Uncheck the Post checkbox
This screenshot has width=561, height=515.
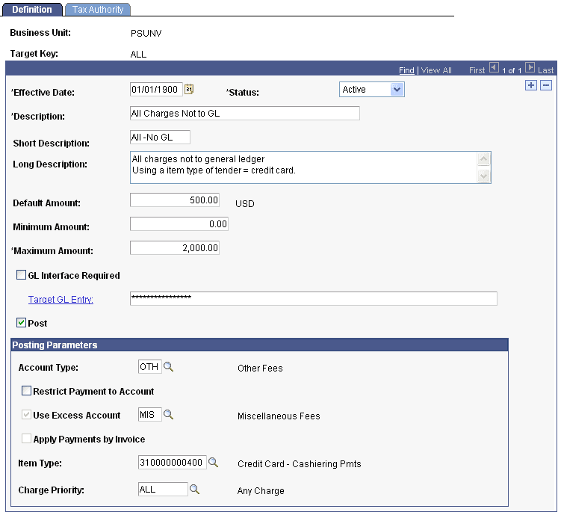tap(21, 323)
